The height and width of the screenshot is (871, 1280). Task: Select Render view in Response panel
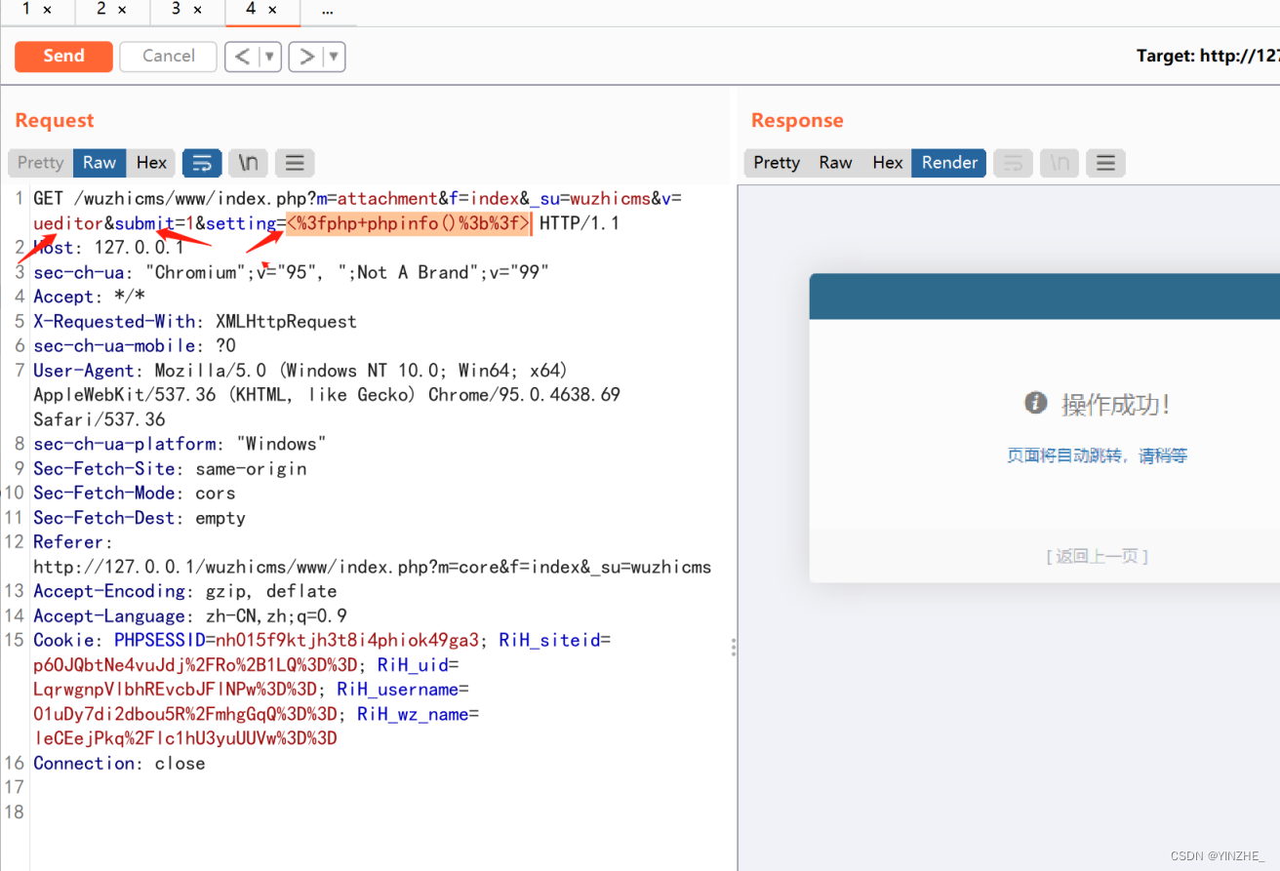(x=949, y=163)
